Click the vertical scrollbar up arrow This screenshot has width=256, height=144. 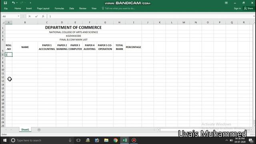click(x=254, y=22)
